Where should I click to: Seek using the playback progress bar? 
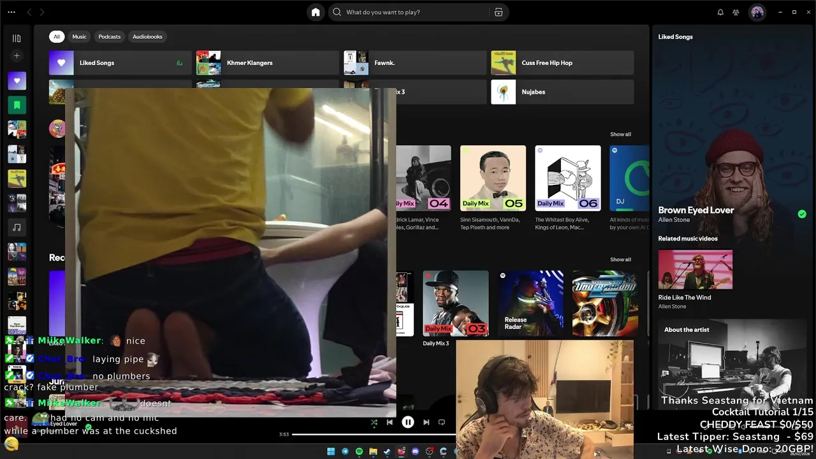374,435
